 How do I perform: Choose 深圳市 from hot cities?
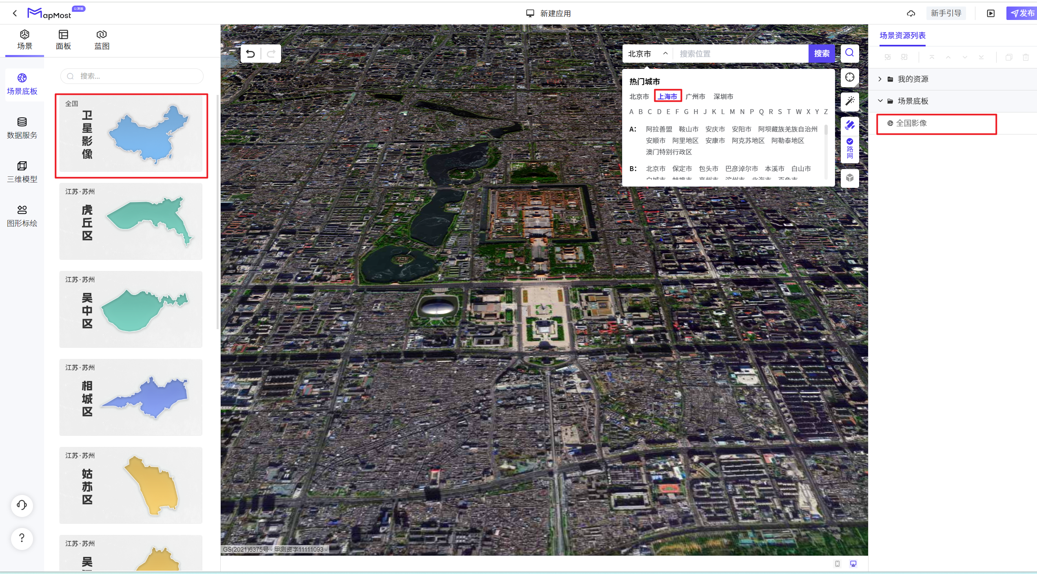tap(723, 97)
